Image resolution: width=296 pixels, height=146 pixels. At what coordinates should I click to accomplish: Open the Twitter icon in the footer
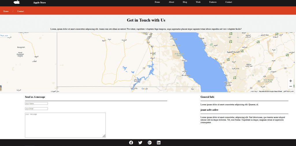pyautogui.click(x=140, y=143)
